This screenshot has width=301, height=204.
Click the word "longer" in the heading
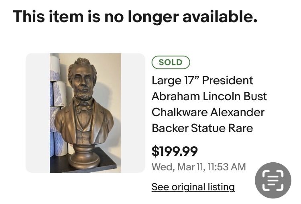152,16
